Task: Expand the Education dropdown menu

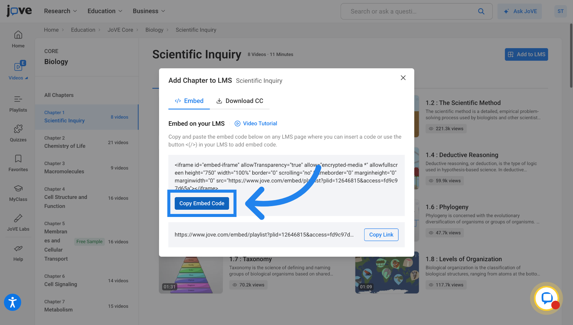Action: (x=105, y=11)
